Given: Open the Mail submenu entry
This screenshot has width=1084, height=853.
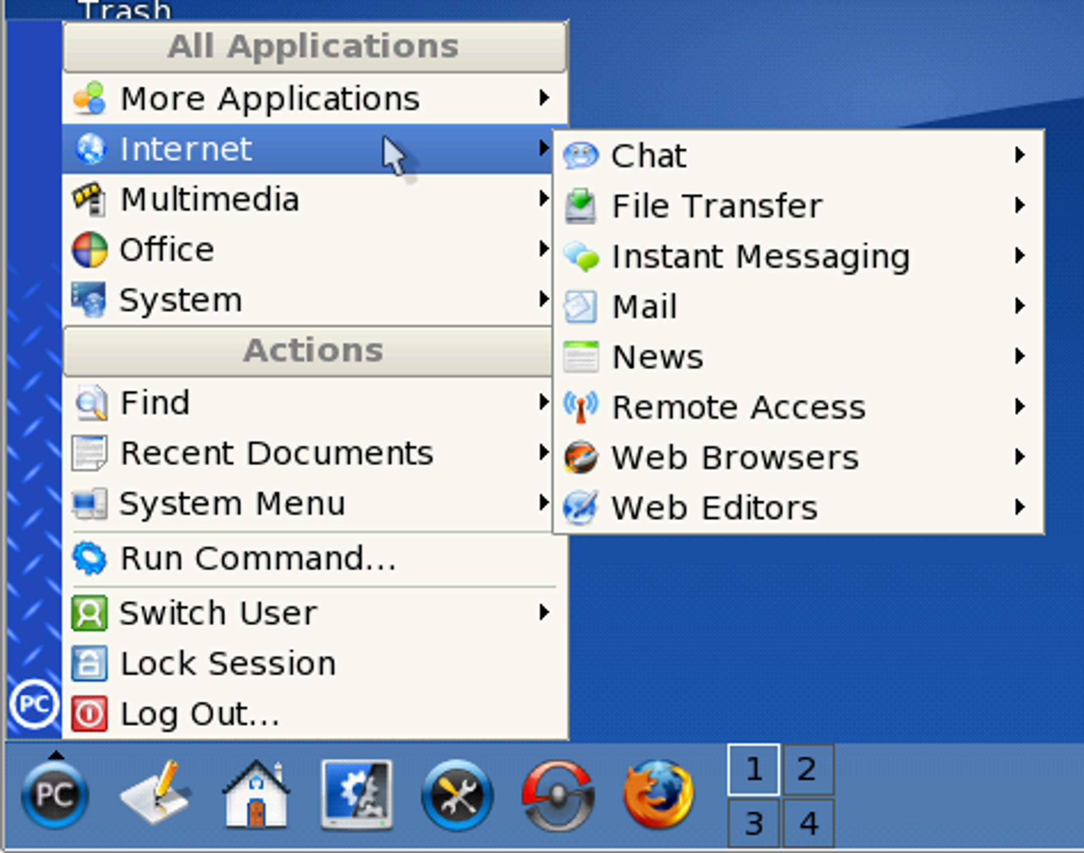Looking at the screenshot, I should [798, 307].
